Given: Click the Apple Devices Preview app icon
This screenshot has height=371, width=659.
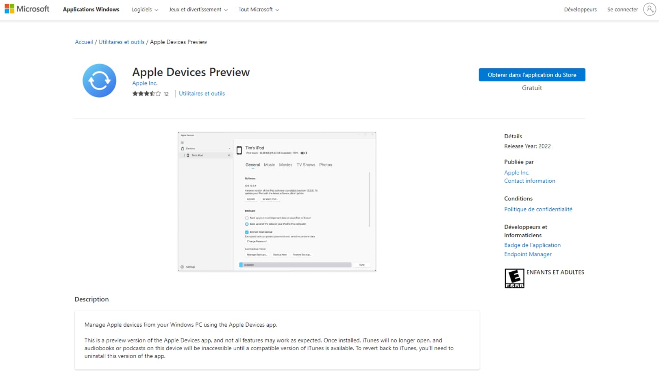Looking at the screenshot, I should click(99, 81).
